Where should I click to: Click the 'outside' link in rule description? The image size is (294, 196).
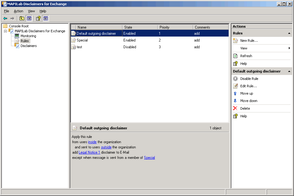pos(106,147)
